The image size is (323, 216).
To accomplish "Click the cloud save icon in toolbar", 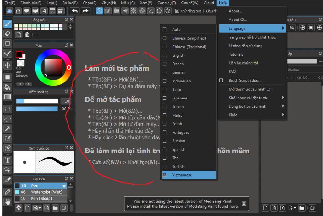I will tap(9, 11).
